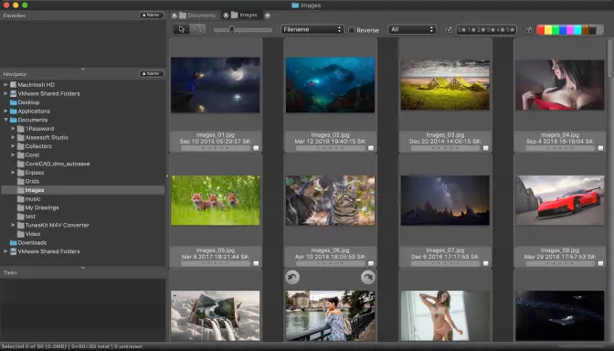Open the All filter dropdown
The width and height of the screenshot is (614, 351).
point(411,29)
